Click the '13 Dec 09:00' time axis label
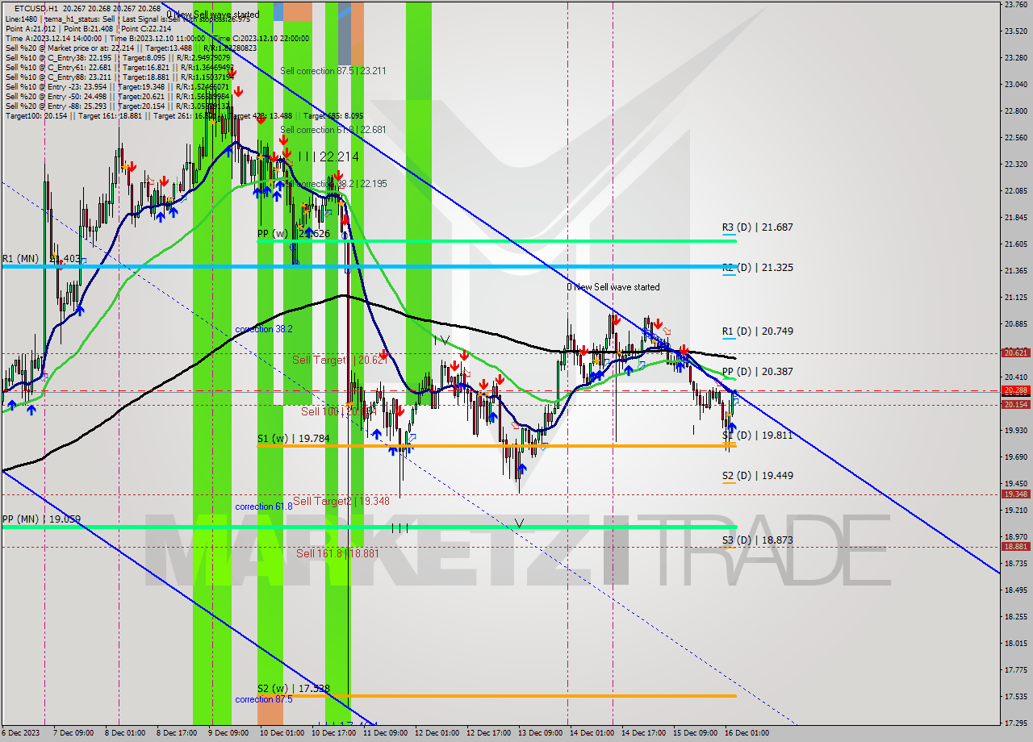1033x742 pixels. (x=540, y=733)
